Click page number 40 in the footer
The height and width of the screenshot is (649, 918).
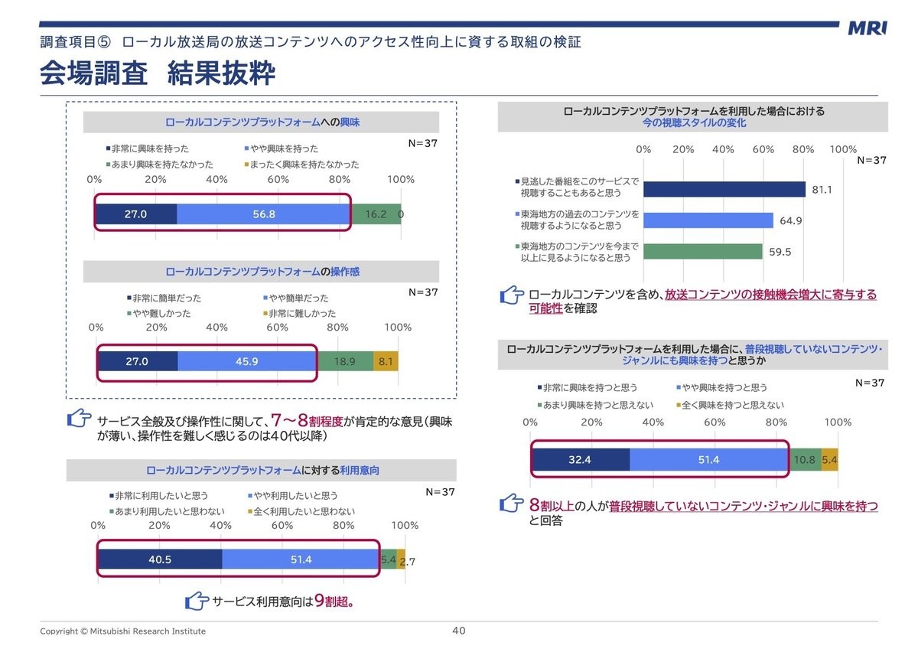click(459, 631)
